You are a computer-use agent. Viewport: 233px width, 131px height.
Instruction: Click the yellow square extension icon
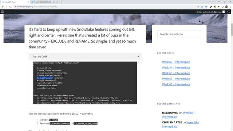(215, 7)
